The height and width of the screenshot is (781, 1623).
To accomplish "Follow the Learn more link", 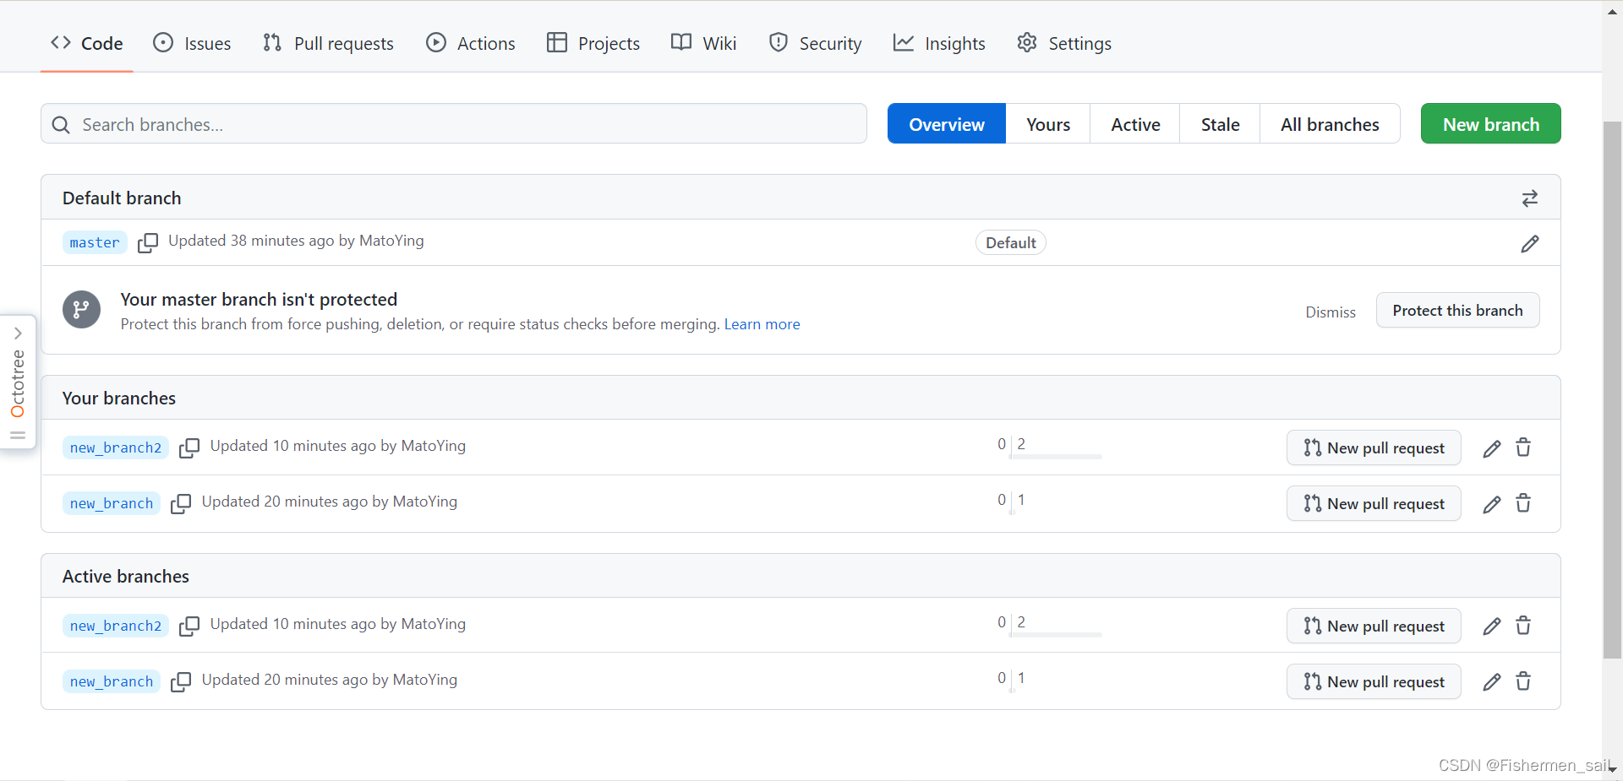I will (x=762, y=324).
